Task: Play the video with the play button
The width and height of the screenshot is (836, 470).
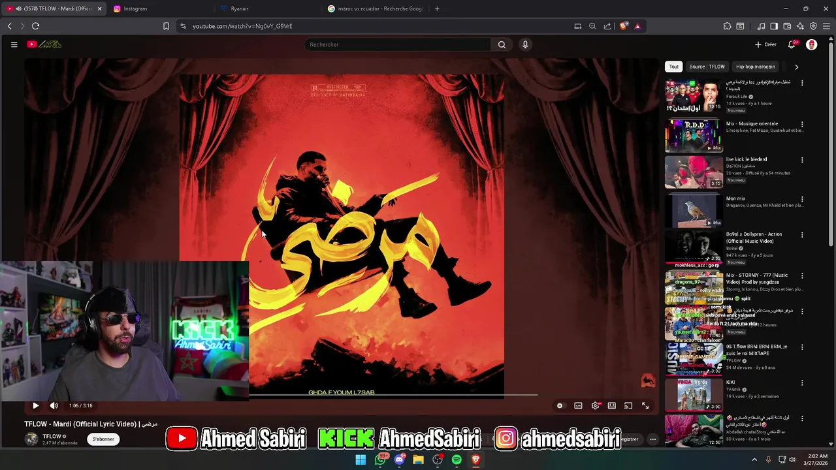Action: point(36,405)
